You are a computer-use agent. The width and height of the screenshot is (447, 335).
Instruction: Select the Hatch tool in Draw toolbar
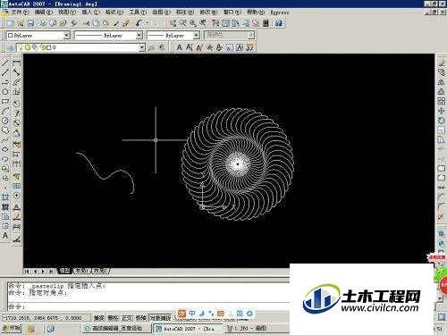click(5, 197)
